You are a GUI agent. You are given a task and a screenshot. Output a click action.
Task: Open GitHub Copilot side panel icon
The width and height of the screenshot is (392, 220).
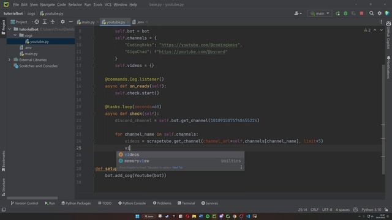tap(388, 35)
